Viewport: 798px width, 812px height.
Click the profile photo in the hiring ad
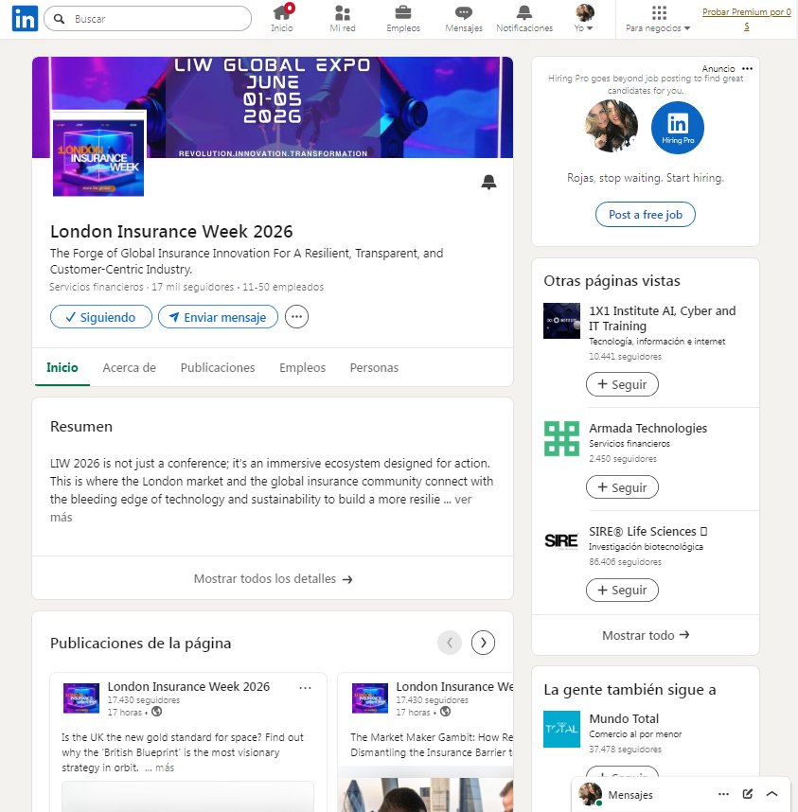coord(612,126)
